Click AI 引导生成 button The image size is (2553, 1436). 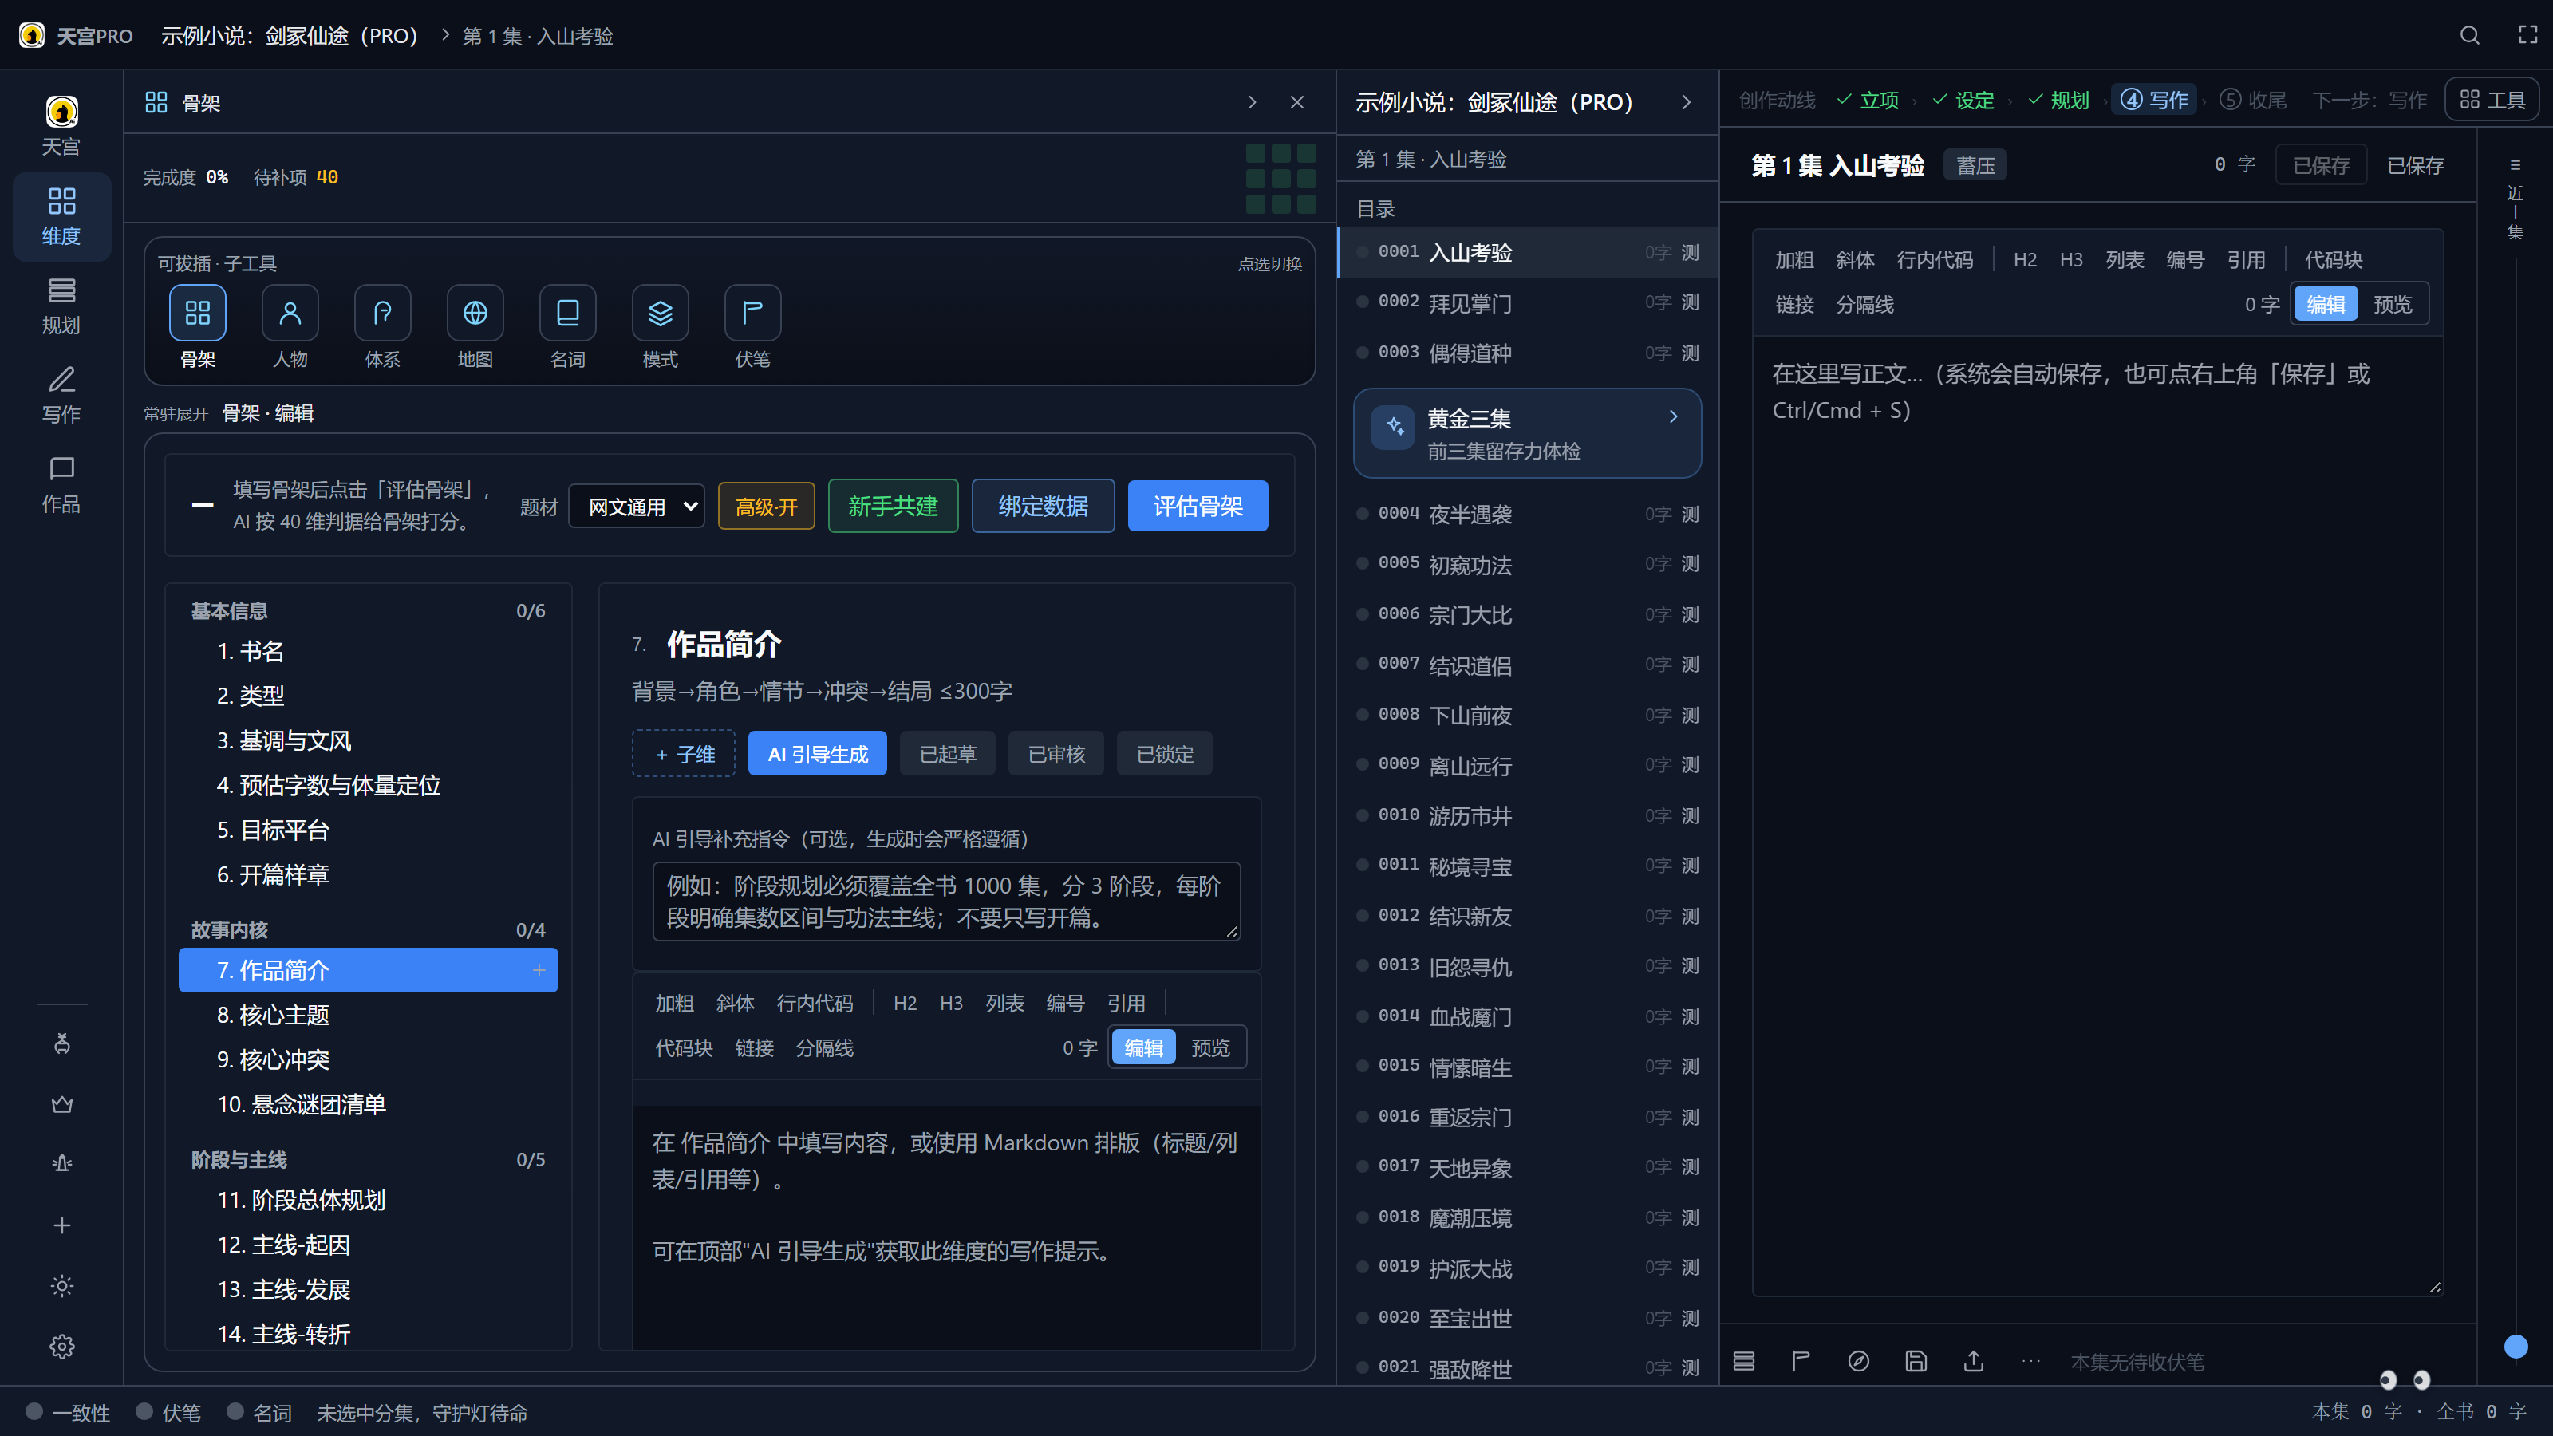[x=818, y=754]
